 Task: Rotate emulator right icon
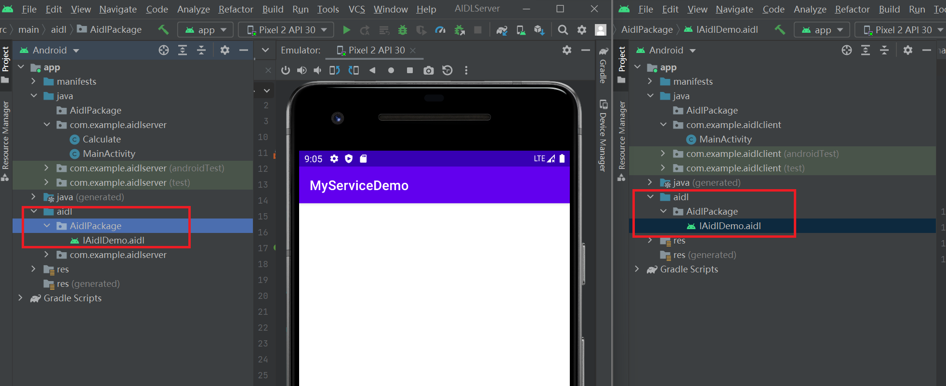(x=354, y=70)
